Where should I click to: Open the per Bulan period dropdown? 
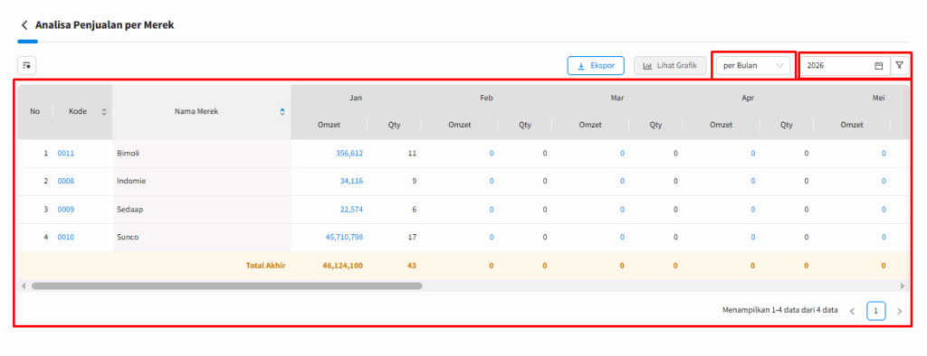tap(753, 66)
